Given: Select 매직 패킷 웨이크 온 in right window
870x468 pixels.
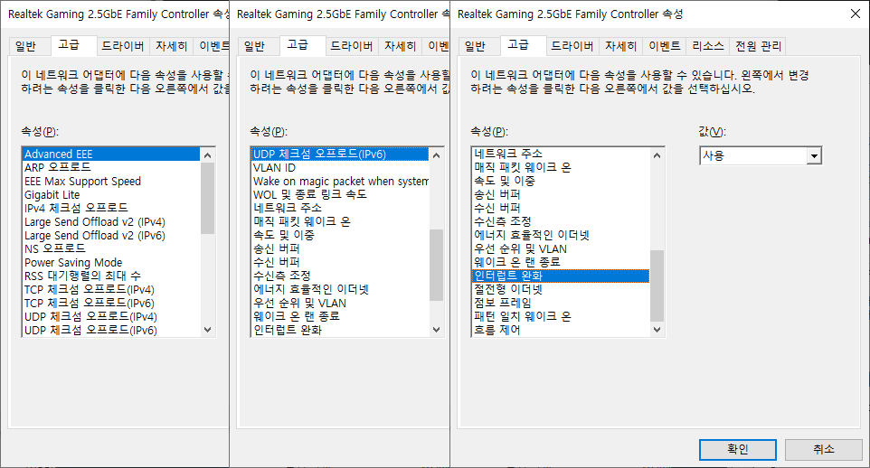Looking at the screenshot, I should coord(561,167).
